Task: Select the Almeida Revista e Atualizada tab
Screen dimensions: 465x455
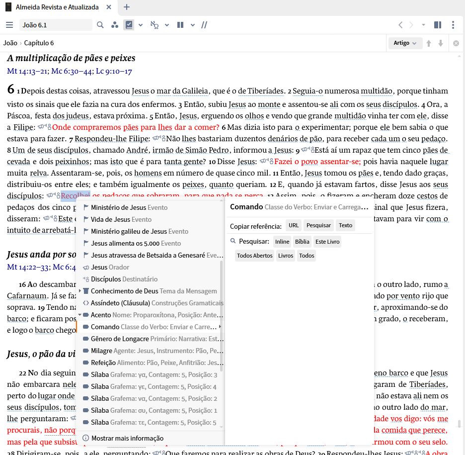Action: (x=57, y=7)
